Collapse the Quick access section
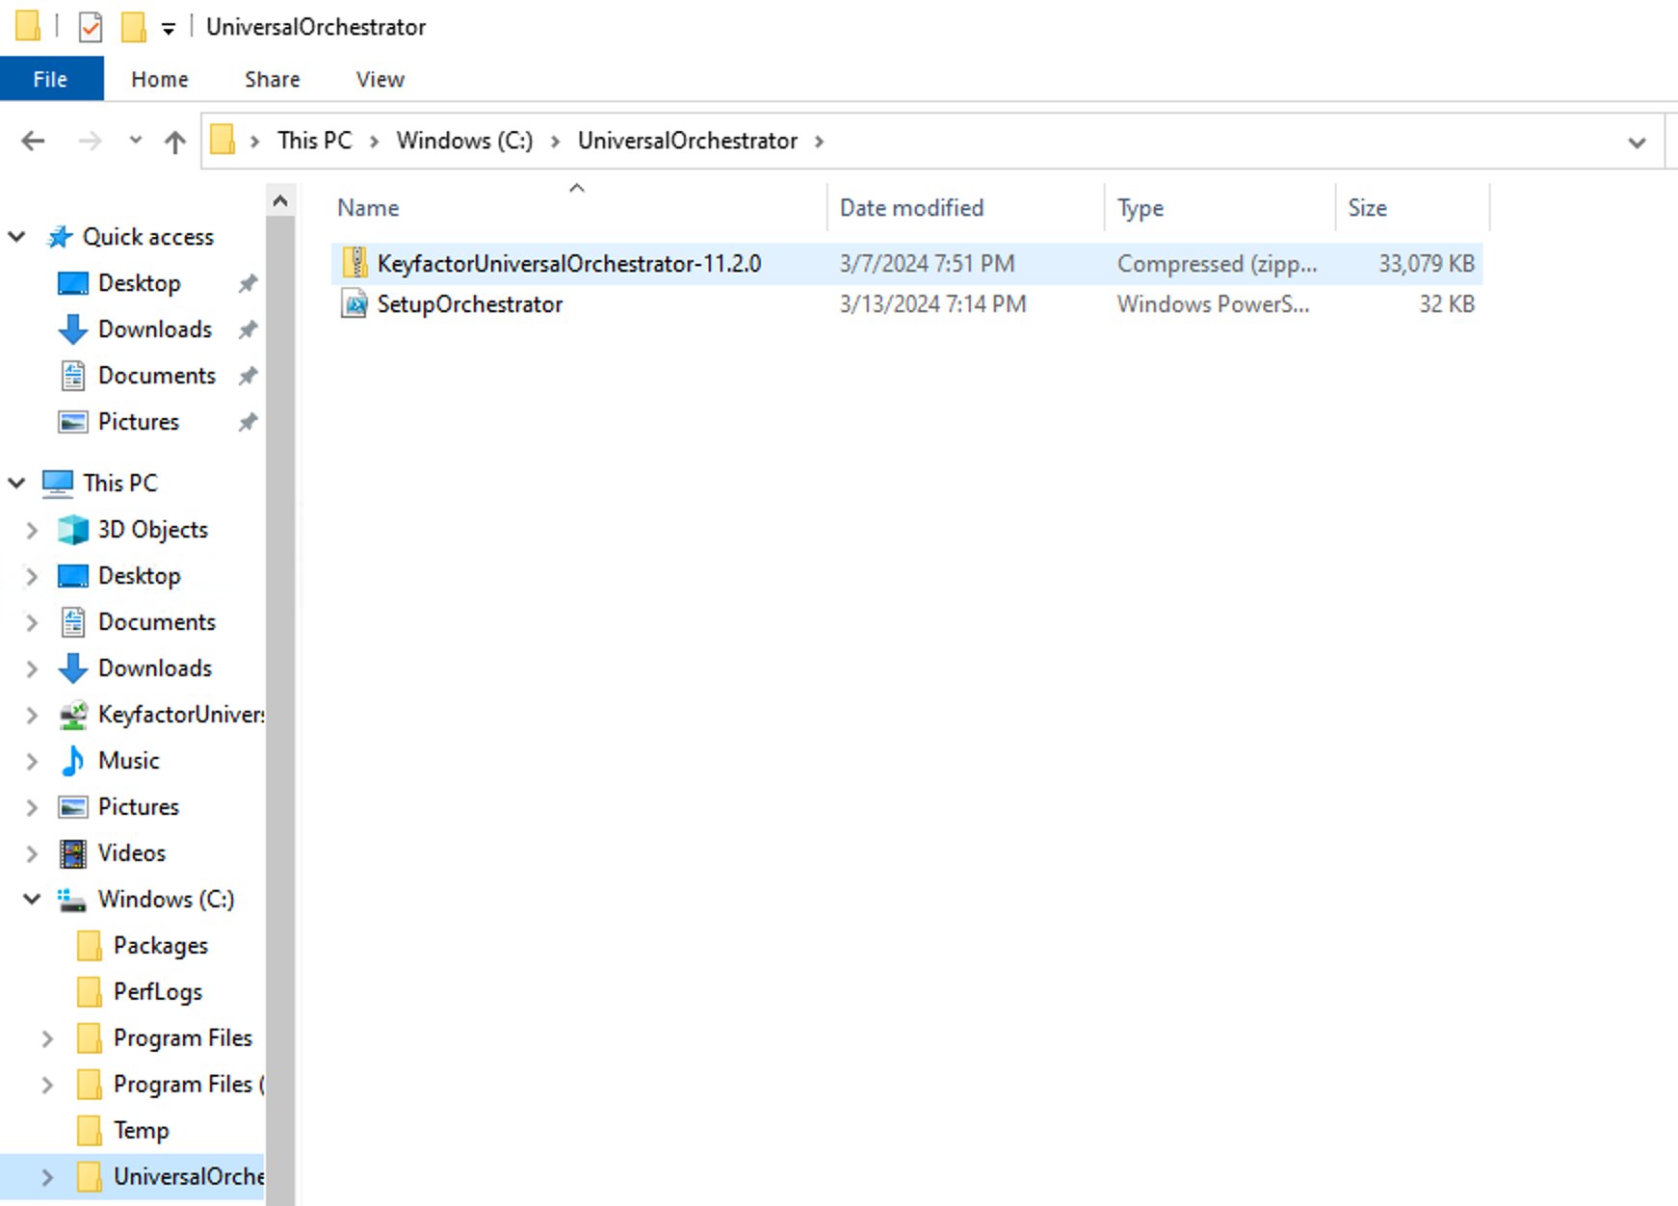The height and width of the screenshot is (1206, 1678). point(17,237)
